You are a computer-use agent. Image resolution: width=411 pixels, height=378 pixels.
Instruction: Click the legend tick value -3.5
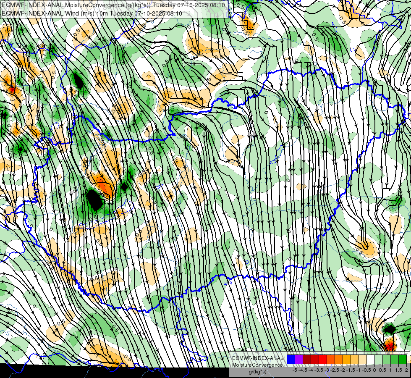[319, 370]
